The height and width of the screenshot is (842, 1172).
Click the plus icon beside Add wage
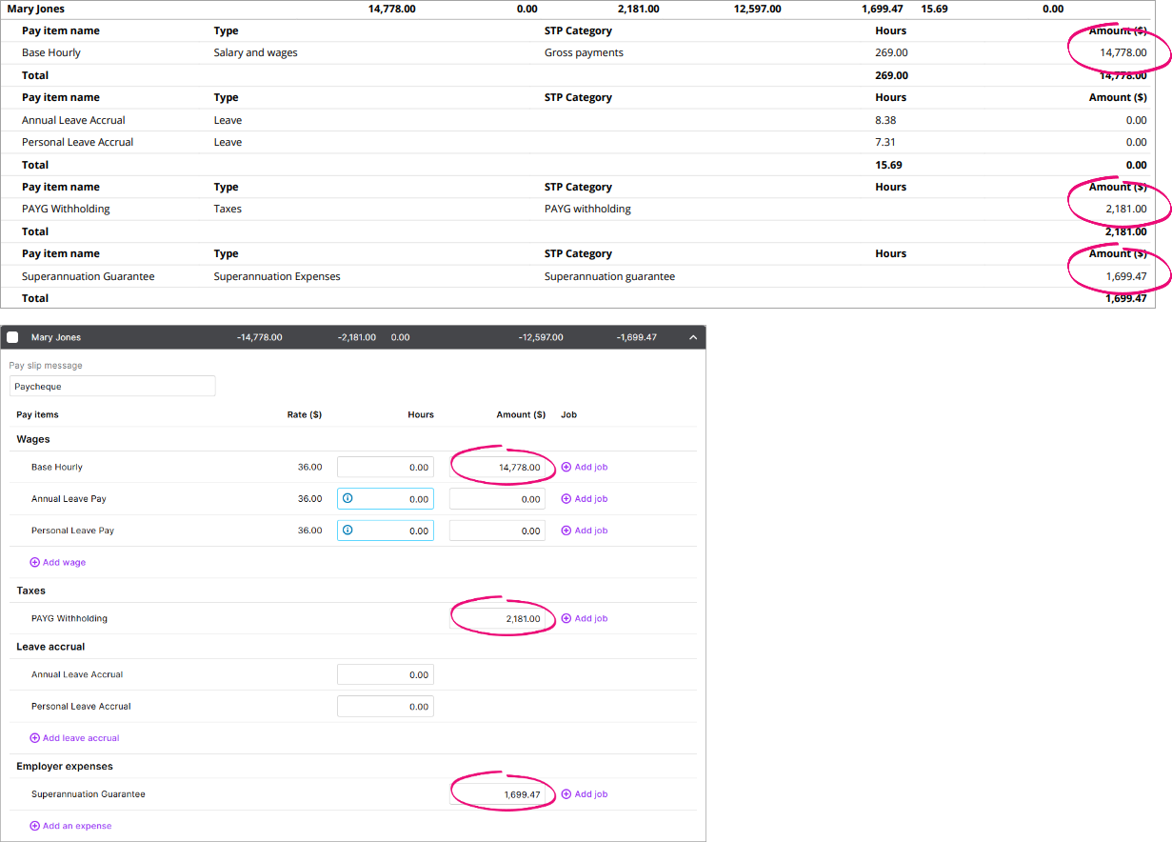35,563
